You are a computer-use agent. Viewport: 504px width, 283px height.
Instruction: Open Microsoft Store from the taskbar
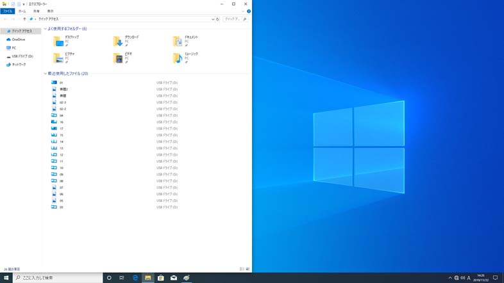[161, 278]
